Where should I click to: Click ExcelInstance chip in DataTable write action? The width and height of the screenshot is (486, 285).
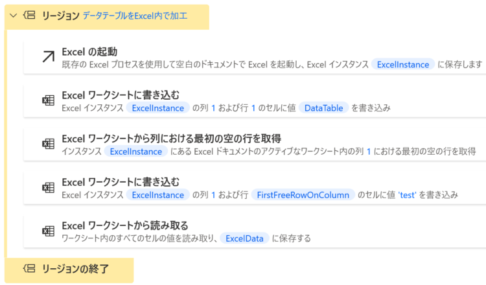(x=157, y=108)
